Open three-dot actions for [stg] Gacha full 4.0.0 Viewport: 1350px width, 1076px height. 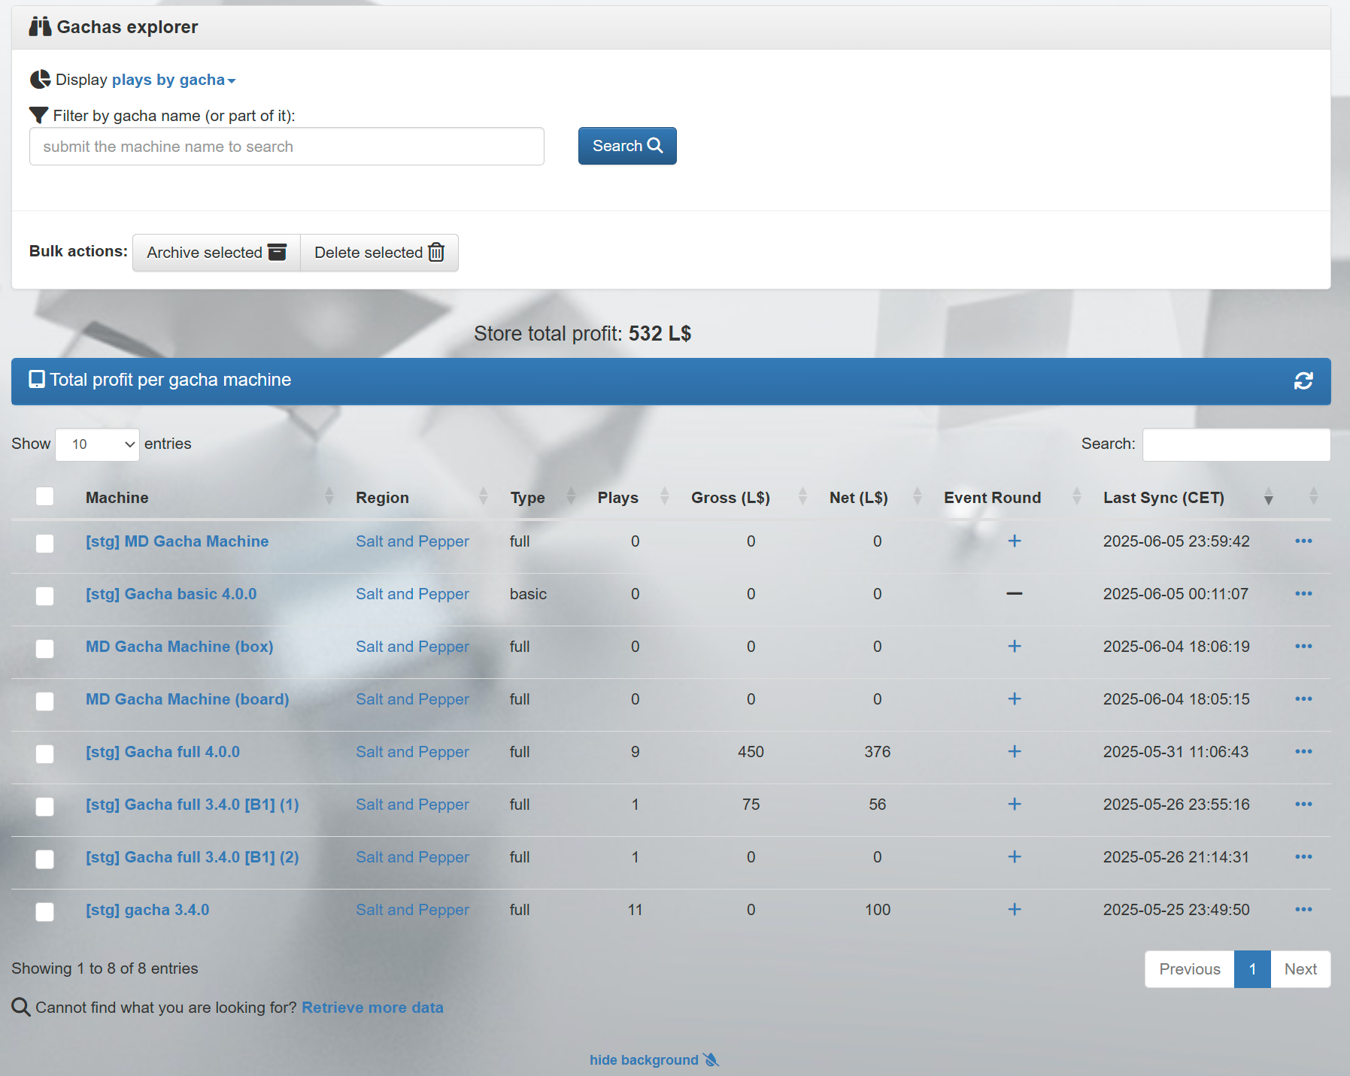(x=1303, y=752)
